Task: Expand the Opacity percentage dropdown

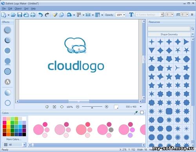Action: pyautogui.click(x=124, y=15)
